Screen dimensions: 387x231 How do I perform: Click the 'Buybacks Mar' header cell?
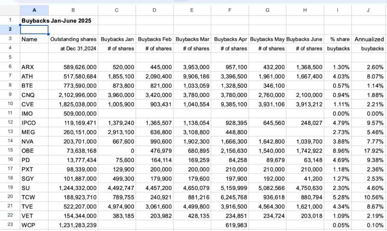(x=192, y=39)
